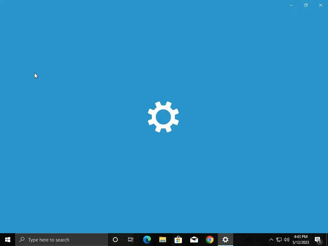Viewport: 328px width, 246px height.
Task: Click the taskbar search box
Action: [x=61, y=240]
